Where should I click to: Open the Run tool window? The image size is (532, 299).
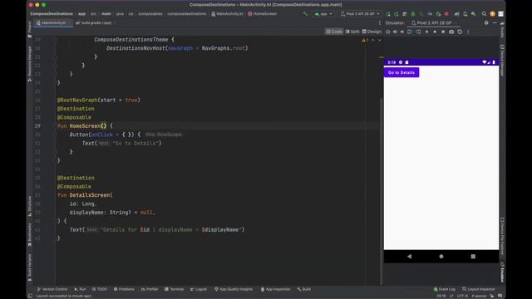click(80, 289)
